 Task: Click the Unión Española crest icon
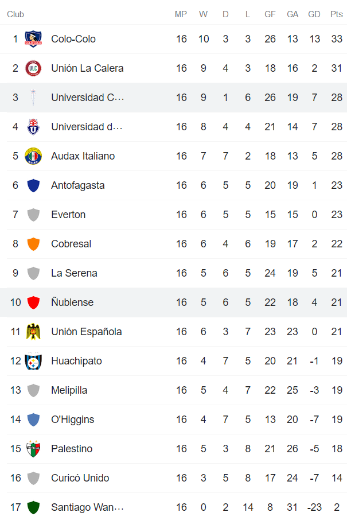pos(33,332)
